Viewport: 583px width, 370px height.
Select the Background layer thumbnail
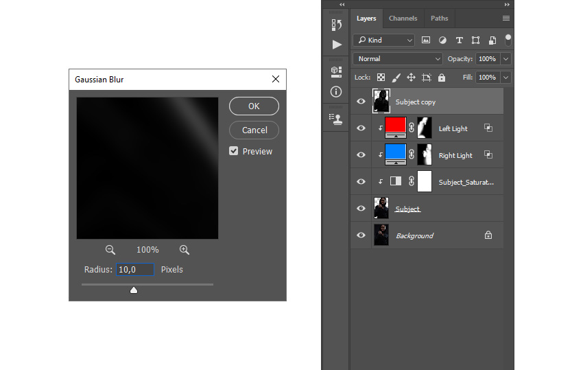click(x=381, y=235)
